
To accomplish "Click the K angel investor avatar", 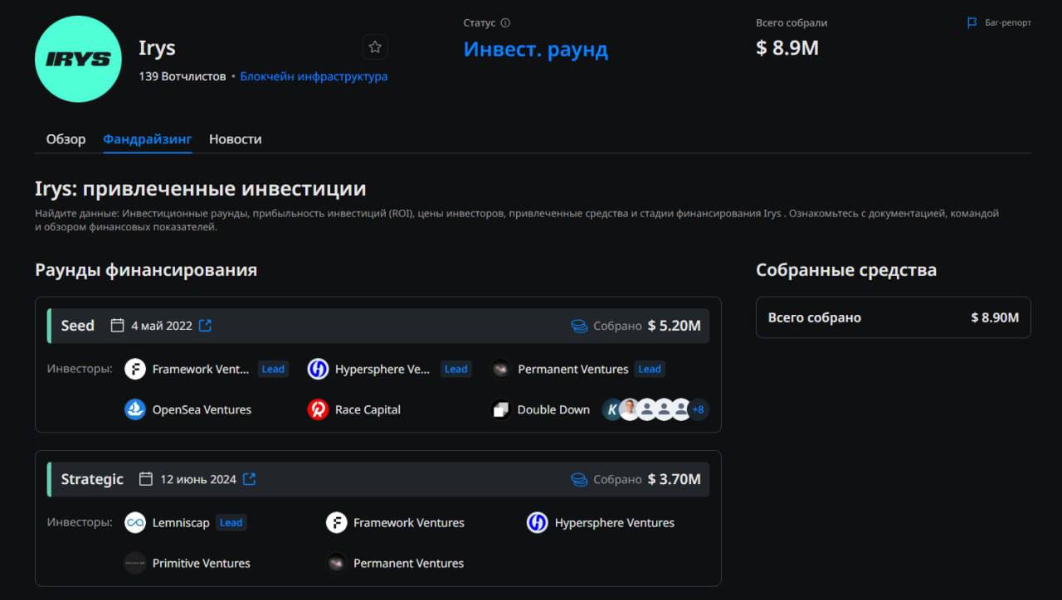I will pos(612,409).
